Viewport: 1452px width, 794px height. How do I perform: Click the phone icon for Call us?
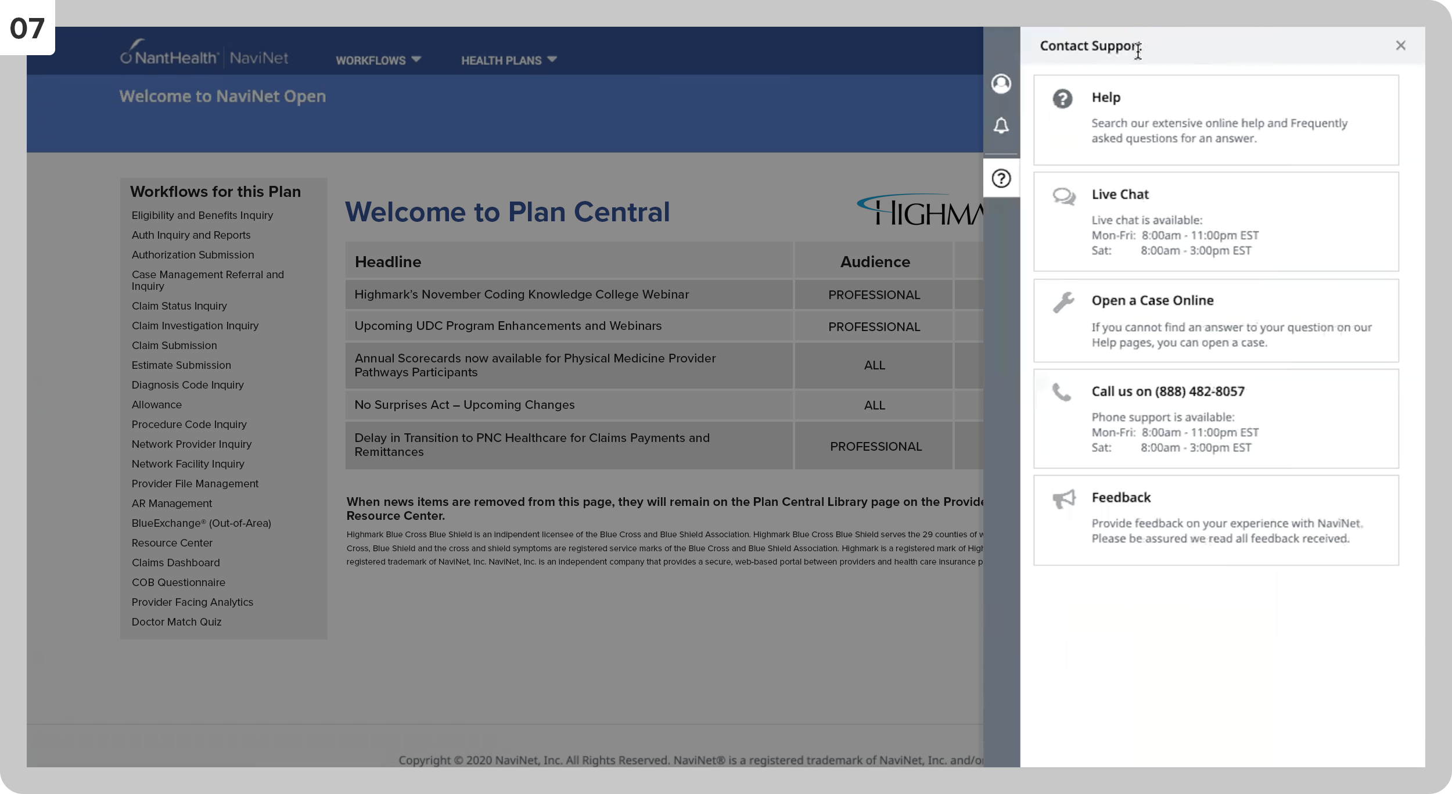tap(1062, 393)
